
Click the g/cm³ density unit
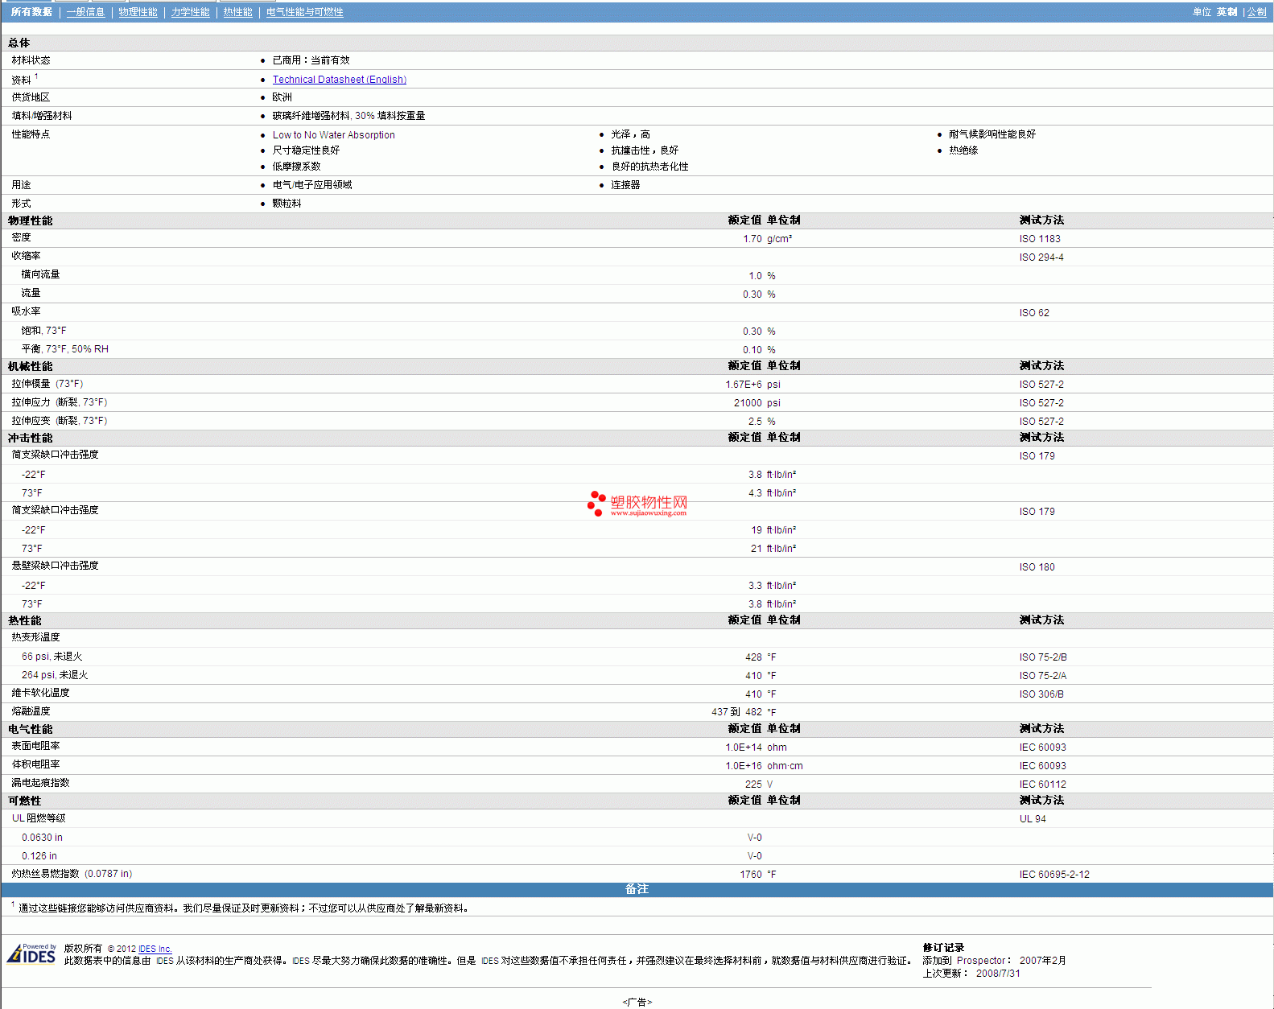[779, 239]
